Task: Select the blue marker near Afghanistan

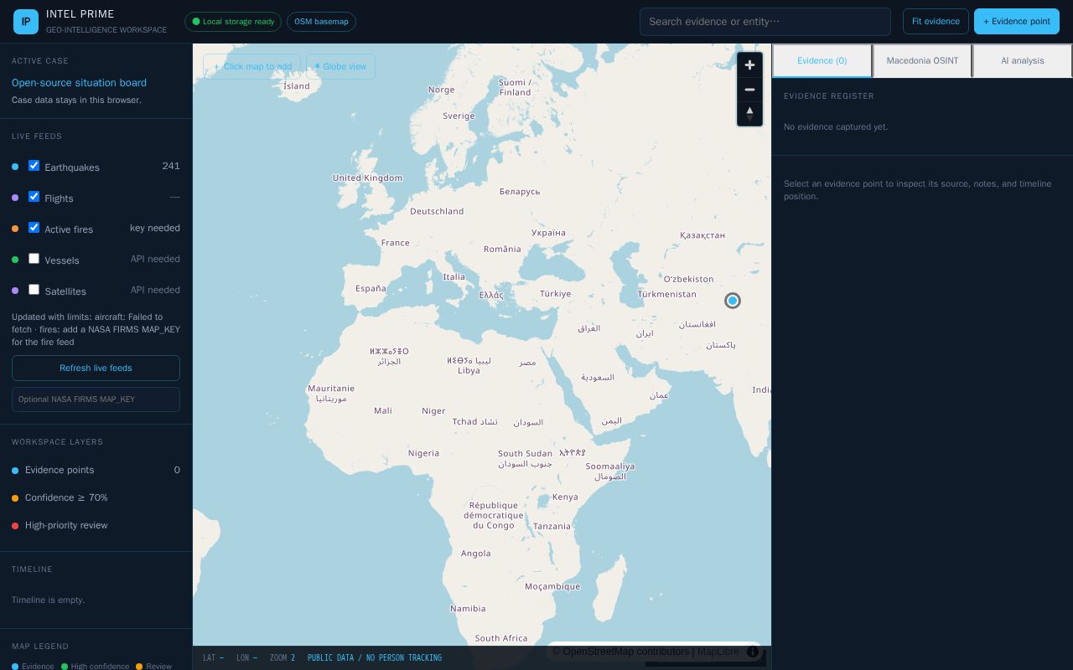Action: tap(733, 301)
